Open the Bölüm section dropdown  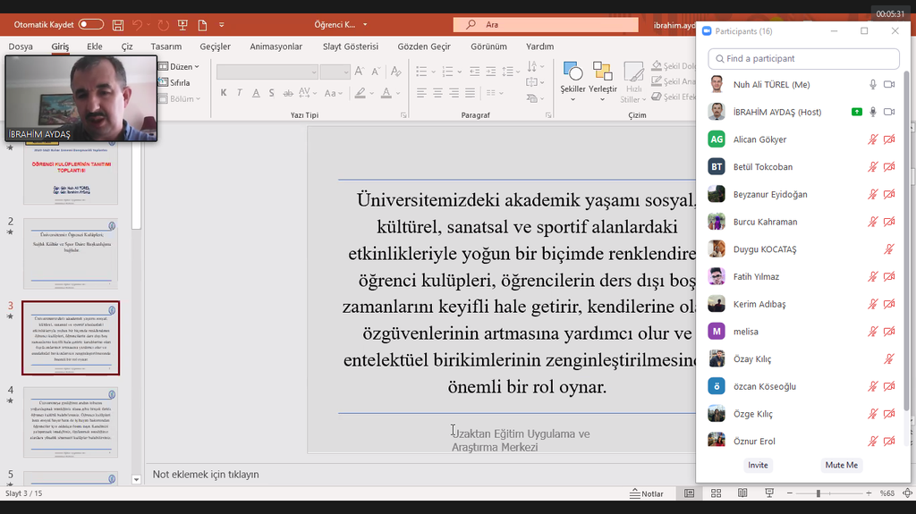(179, 98)
